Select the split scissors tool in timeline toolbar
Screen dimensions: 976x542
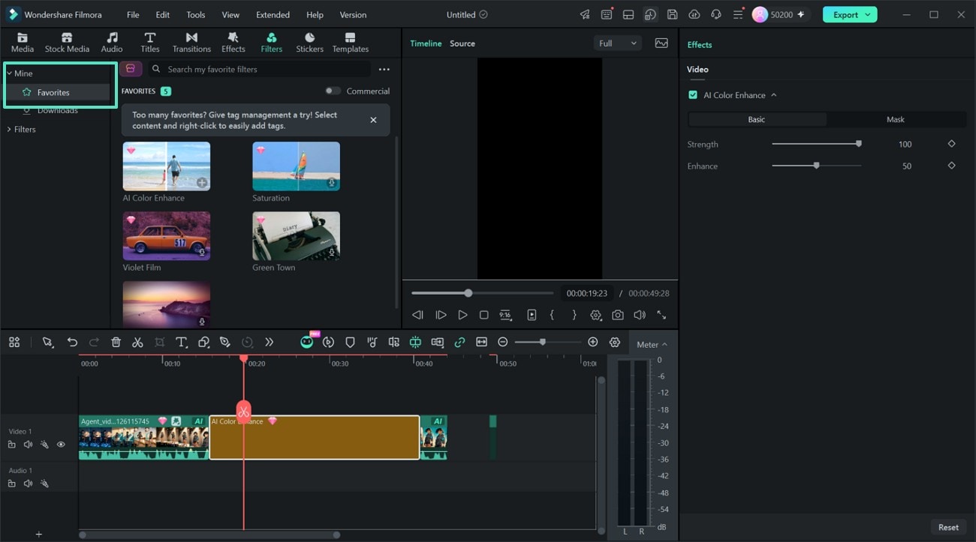click(137, 343)
